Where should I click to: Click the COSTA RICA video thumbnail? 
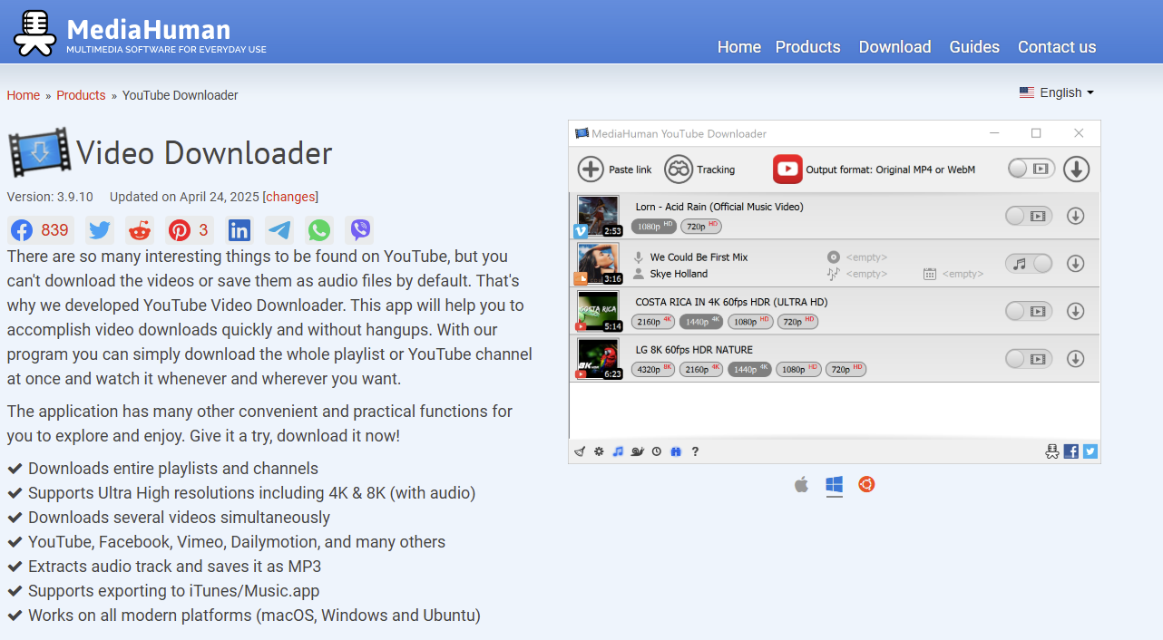[x=598, y=311]
